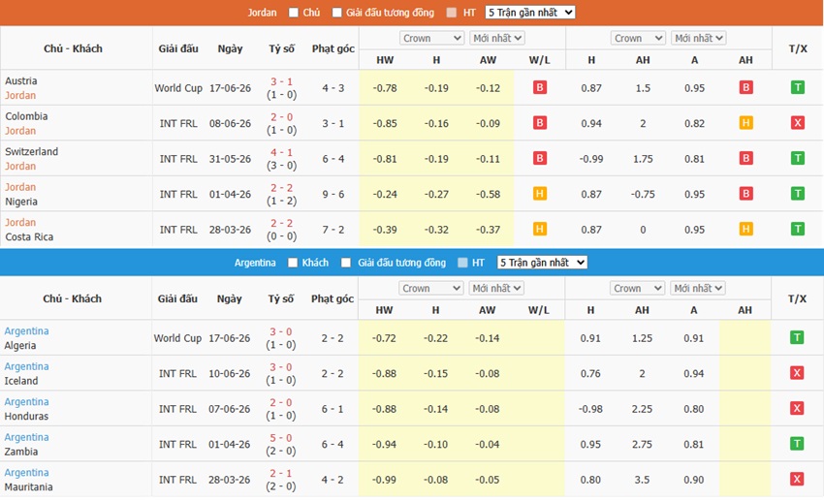Click the AH red B badge in Switzerland row

click(745, 158)
